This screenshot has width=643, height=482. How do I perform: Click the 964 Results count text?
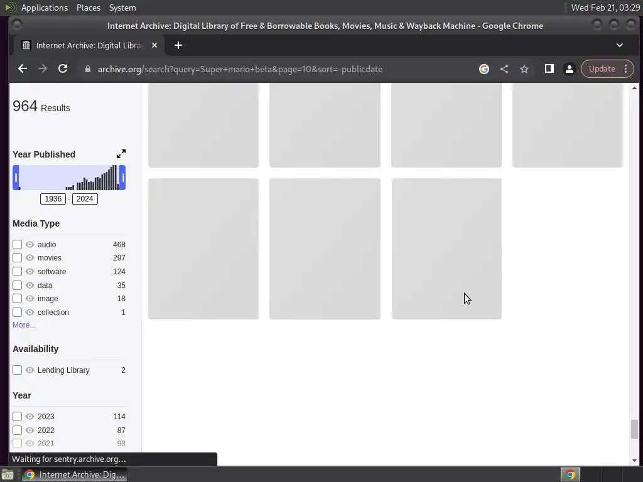tap(41, 107)
